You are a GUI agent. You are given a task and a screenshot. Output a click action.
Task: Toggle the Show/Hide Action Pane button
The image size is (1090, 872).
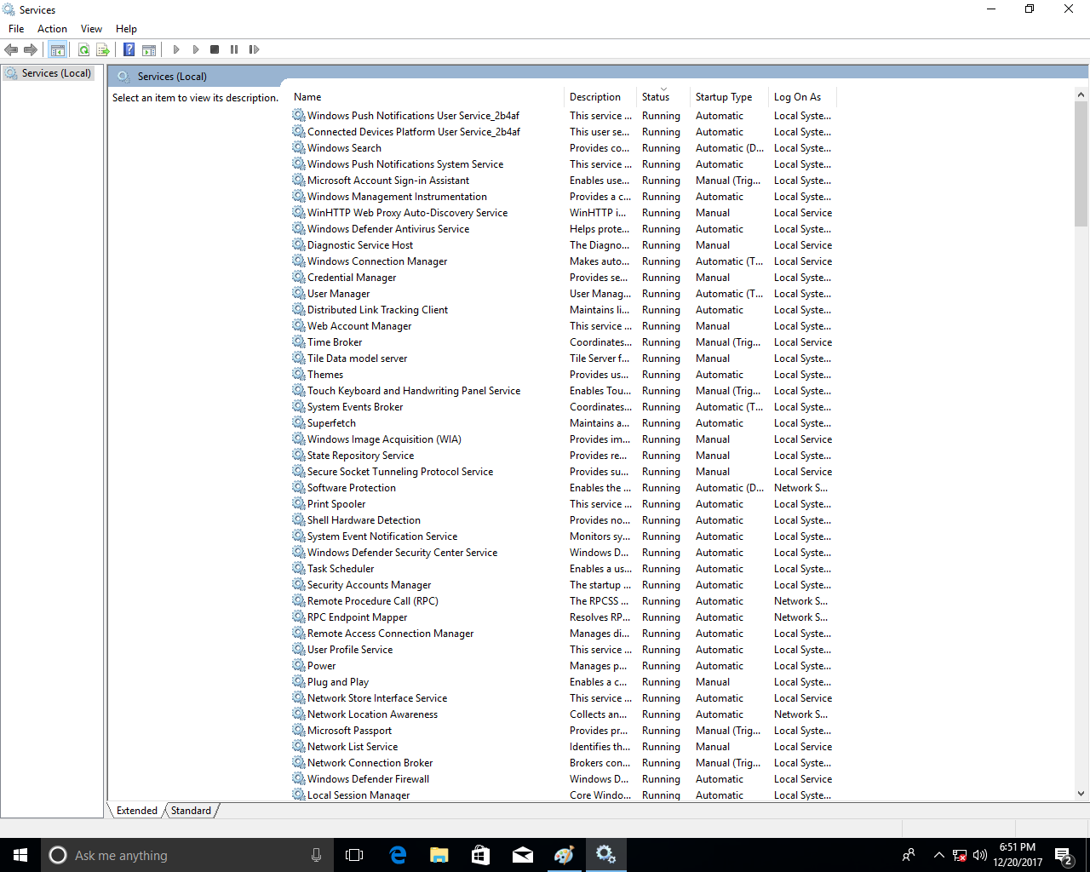(149, 50)
